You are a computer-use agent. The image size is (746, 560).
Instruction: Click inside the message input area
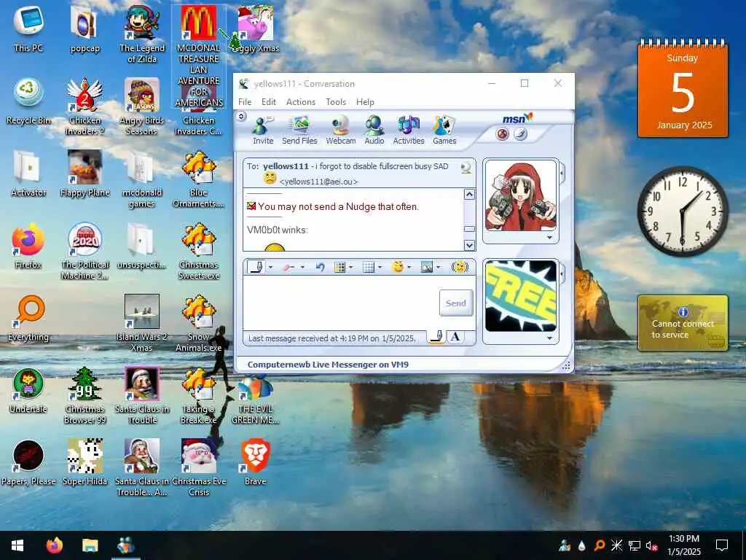[340, 303]
